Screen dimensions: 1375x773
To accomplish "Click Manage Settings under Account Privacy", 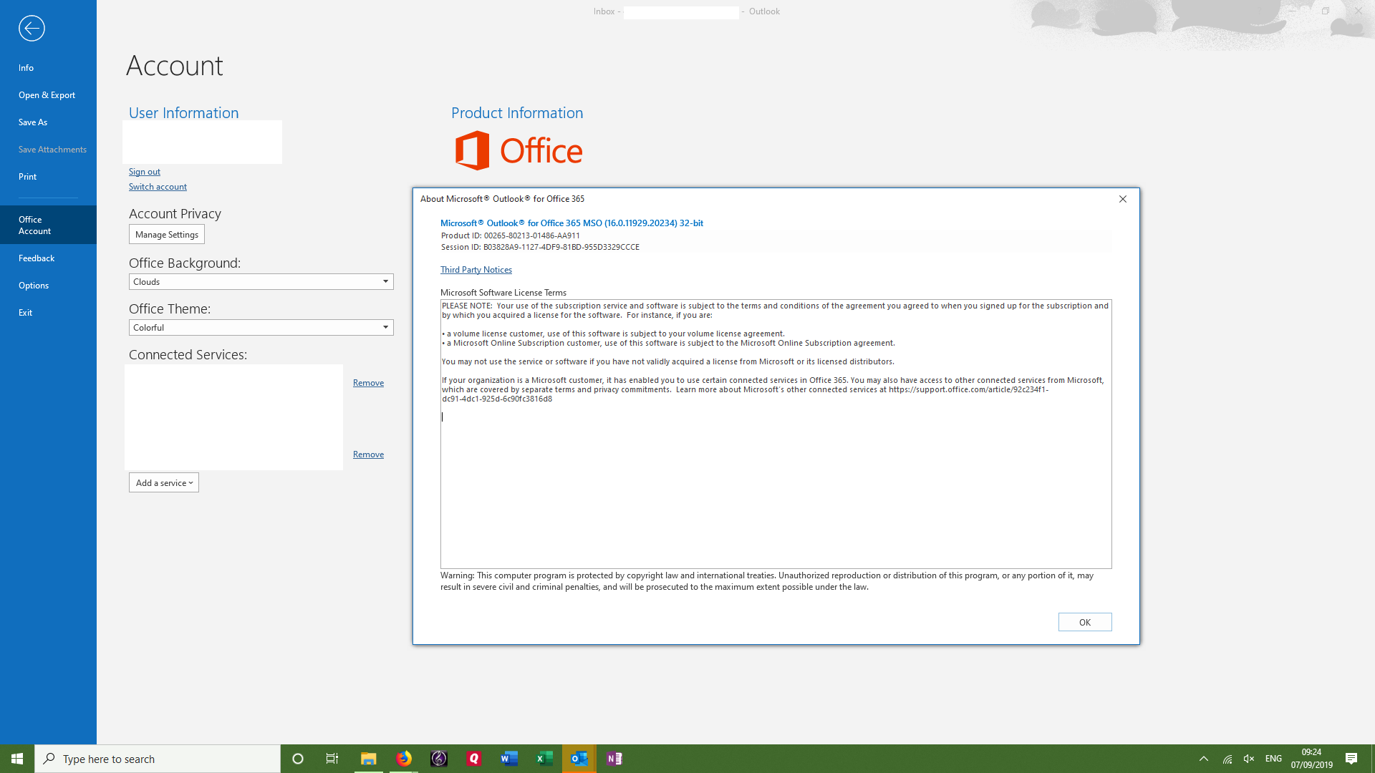I will click(166, 234).
